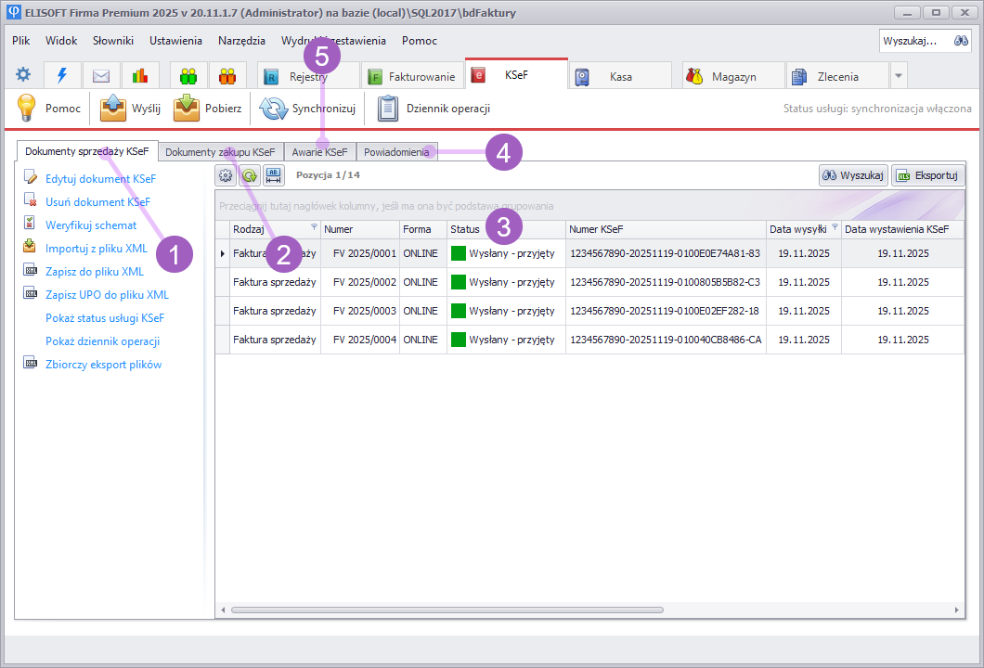Click the grid settings gear icon
Image resolution: width=984 pixels, height=668 pixels.
tap(226, 174)
